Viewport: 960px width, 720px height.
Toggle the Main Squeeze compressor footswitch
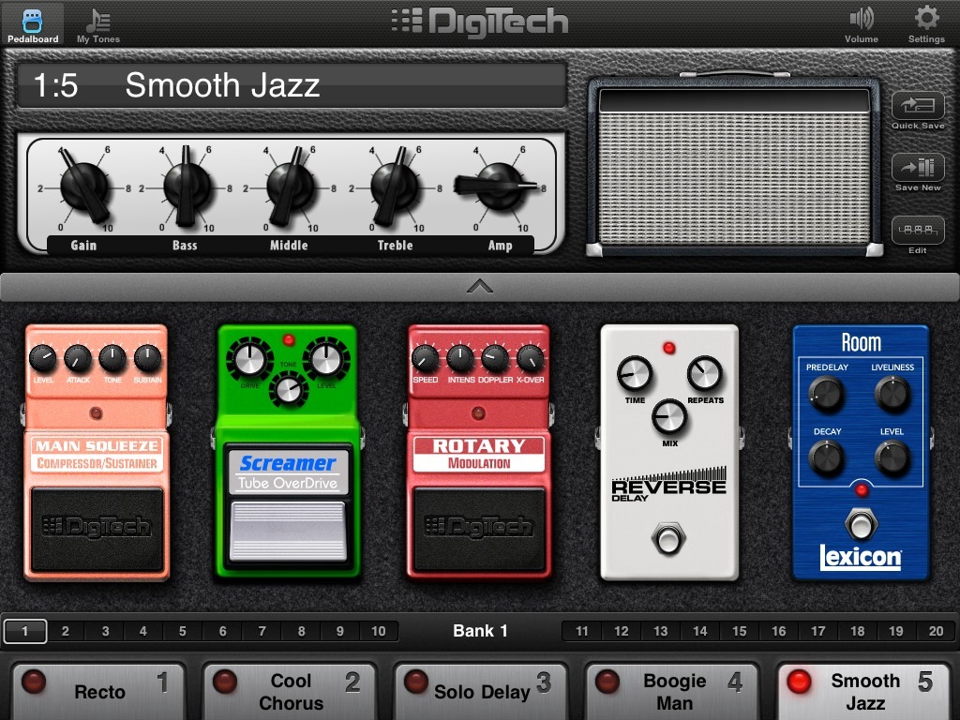tap(97, 529)
